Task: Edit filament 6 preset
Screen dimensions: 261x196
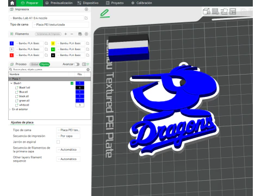Action: 88,55
